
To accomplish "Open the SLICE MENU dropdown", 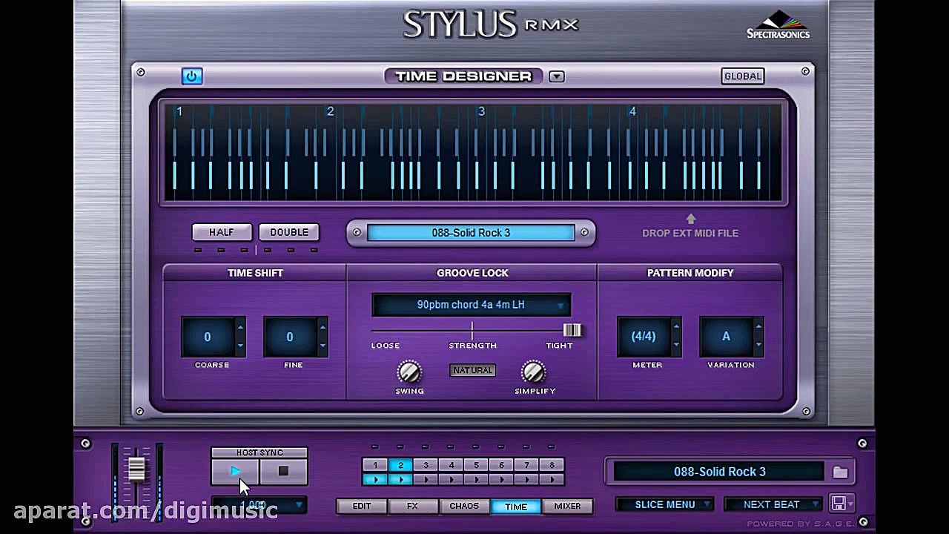I will (665, 504).
